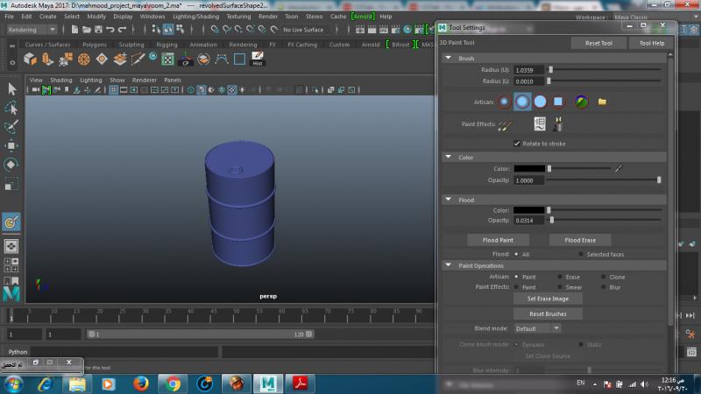The height and width of the screenshot is (394, 701).
Task: Open Google Chrome from the taskbar
Action: (173, 383)
